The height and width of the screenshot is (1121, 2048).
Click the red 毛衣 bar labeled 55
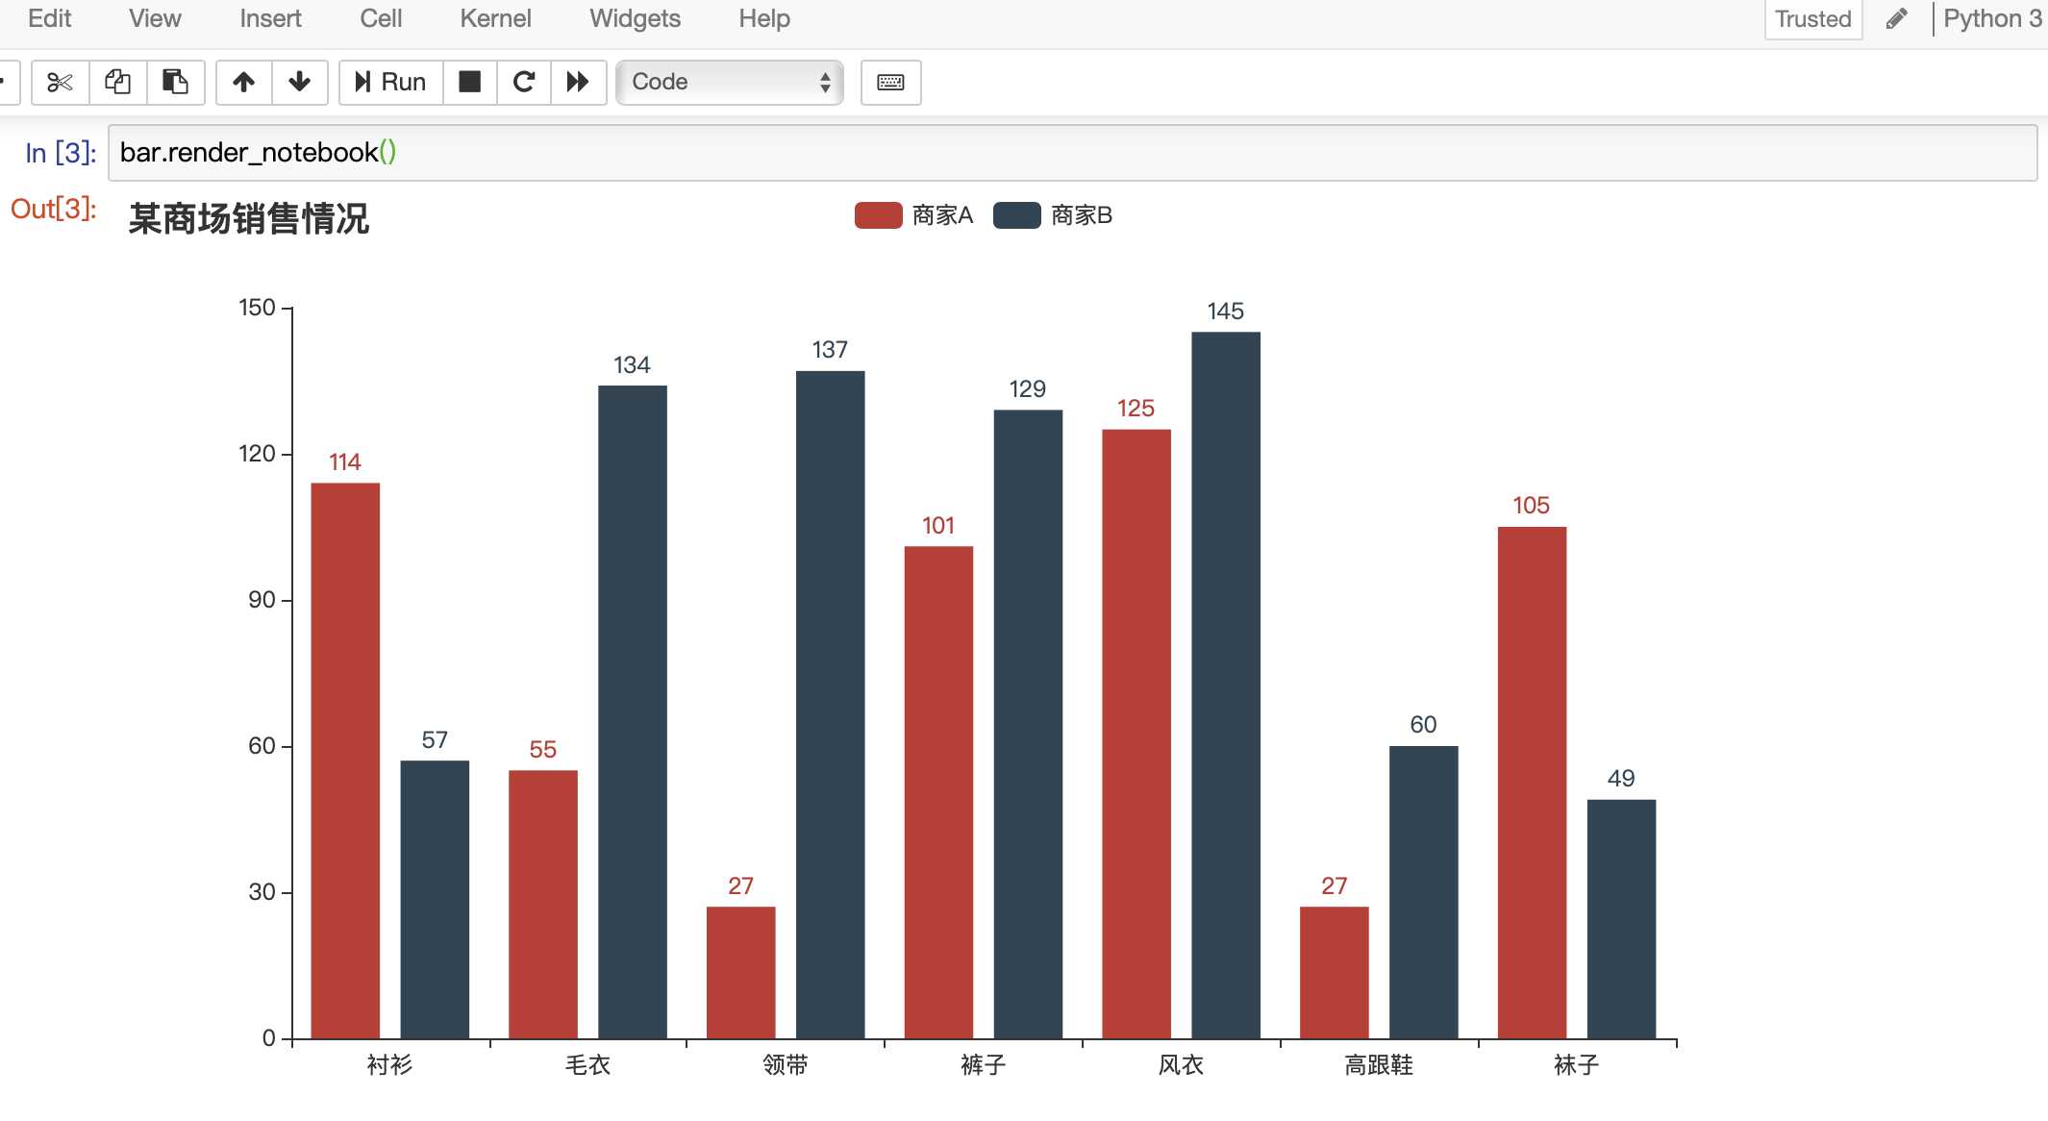(x=543, y=904)
